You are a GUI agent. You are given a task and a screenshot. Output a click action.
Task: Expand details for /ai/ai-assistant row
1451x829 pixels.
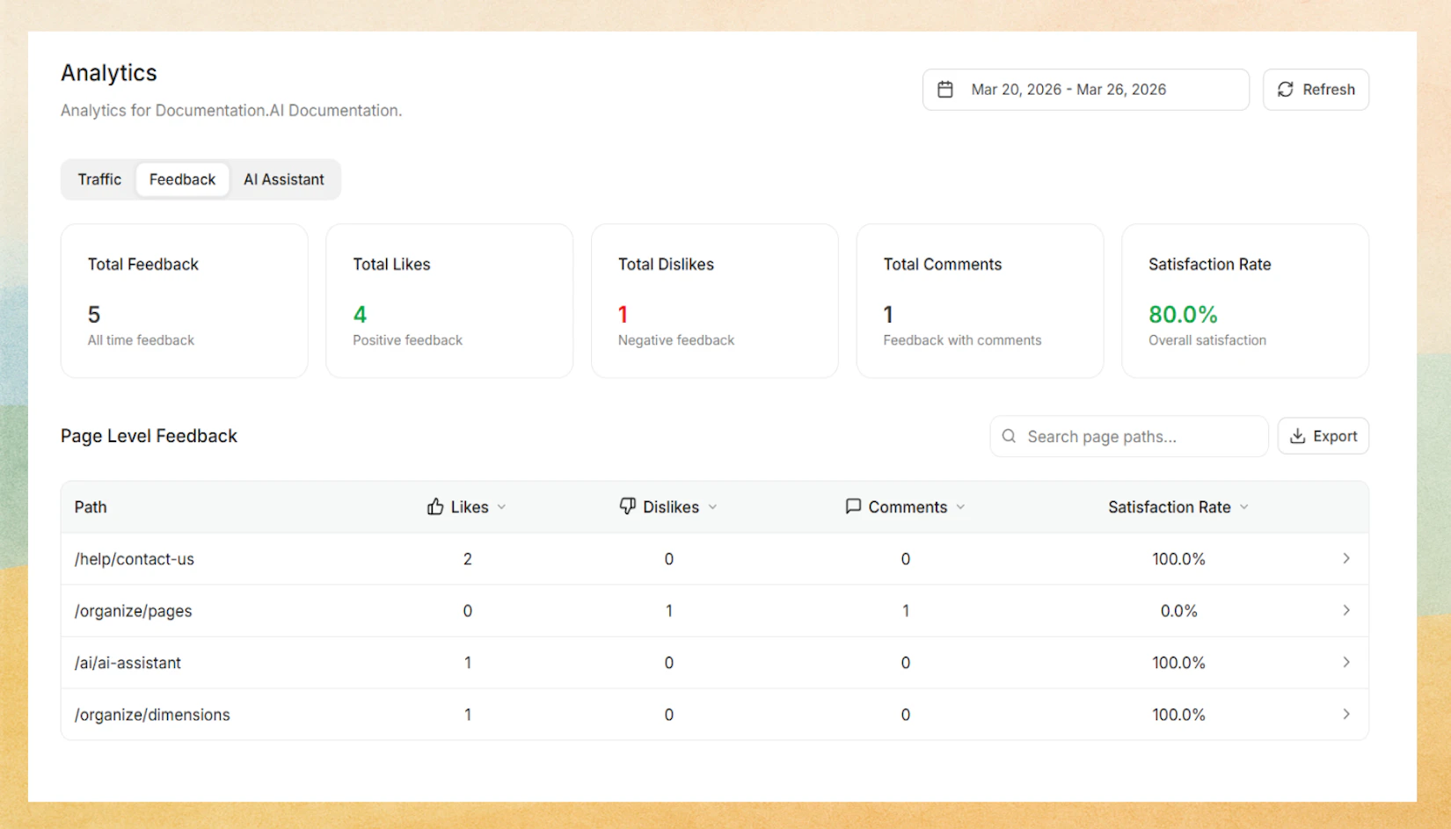point(1345,662)
